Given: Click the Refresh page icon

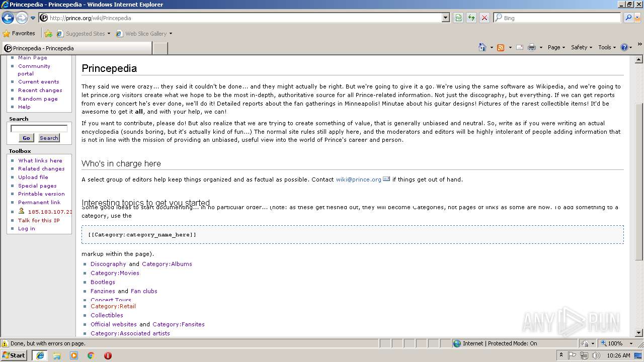Looking at the screenshot, I should click(x=471, y=18).
